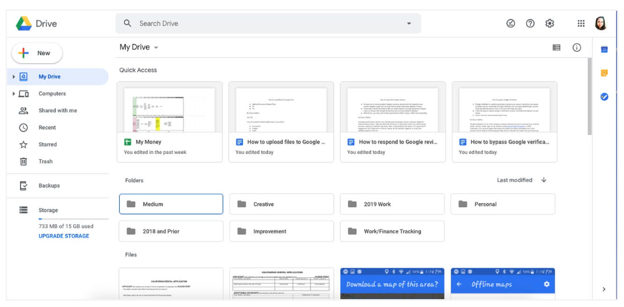Open the offline ready checkmark status icon
The height and width of the screenshot is (307, 624).
pyautogui.click(x=510, y=24)
